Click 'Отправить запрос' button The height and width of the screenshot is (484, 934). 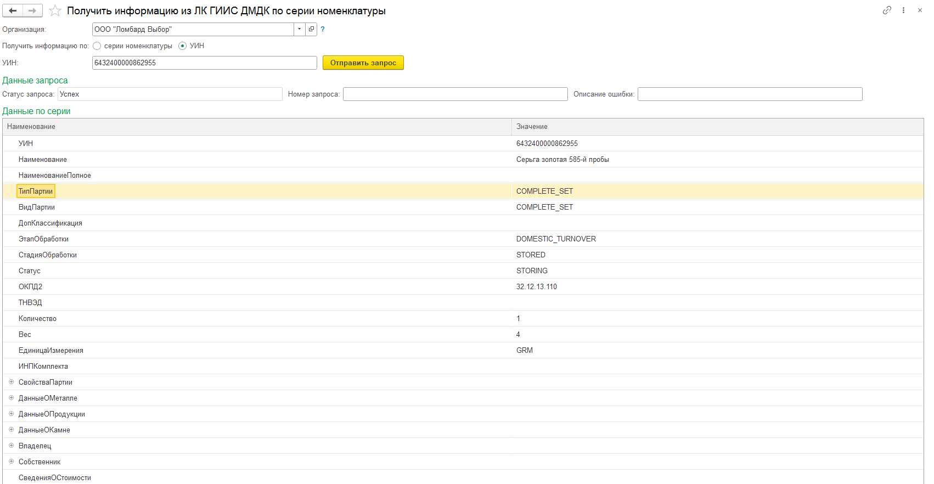[x=363, y=63]
